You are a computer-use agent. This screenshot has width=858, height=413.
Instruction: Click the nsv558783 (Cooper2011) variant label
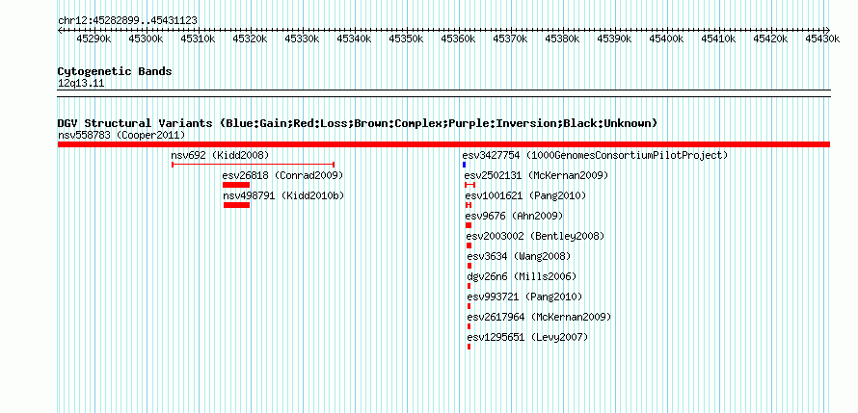pos(121,135)
